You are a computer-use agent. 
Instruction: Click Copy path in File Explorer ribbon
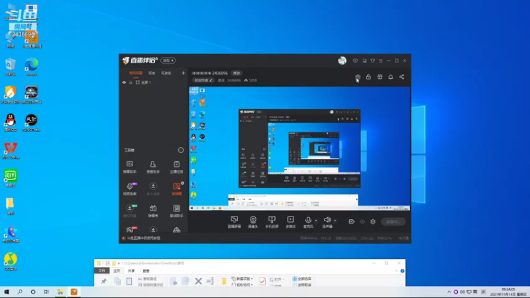(x=148, y=279)
